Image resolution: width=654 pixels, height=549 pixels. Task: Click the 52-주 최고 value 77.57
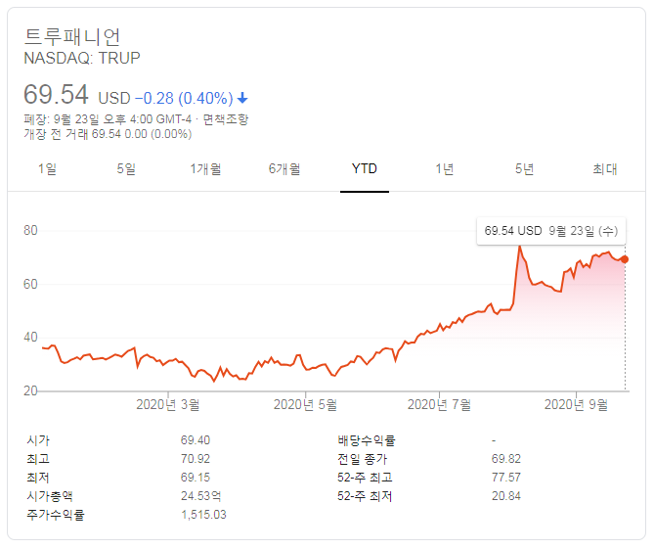(x=506, y=478)
